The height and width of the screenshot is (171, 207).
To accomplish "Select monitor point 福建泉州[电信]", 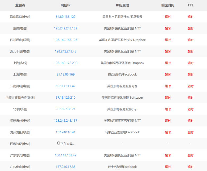I will (20, 121).
